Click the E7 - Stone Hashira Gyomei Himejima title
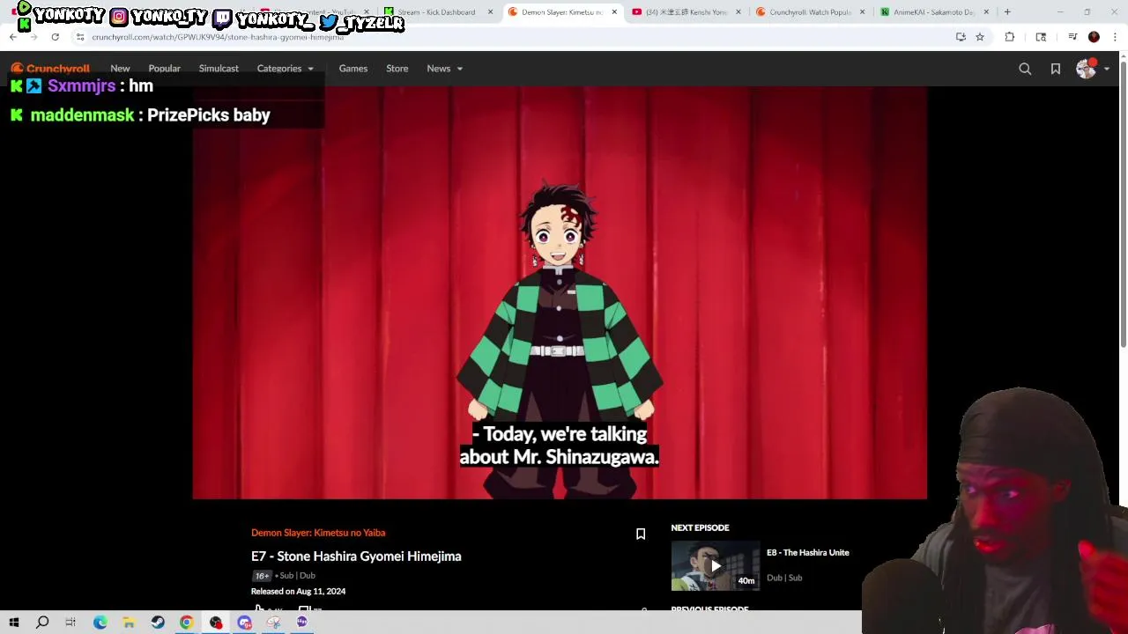Screen dimensions: 1128x634 [356, 557]
